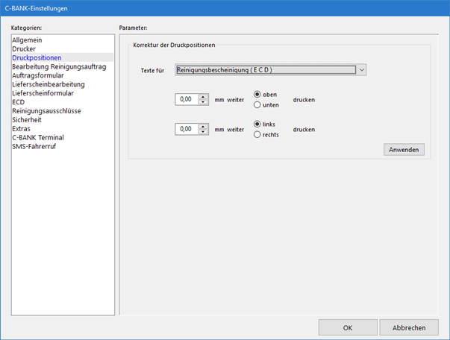Choose 'links' print direction option
450x340 pixels.
(x=258, y=125)
